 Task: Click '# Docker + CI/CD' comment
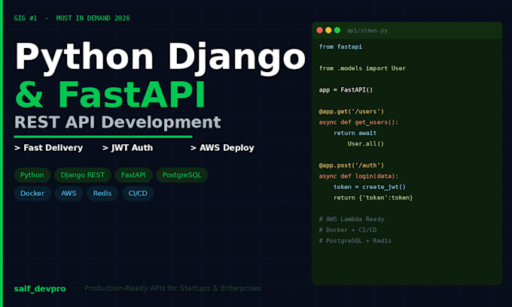[348, 230]
